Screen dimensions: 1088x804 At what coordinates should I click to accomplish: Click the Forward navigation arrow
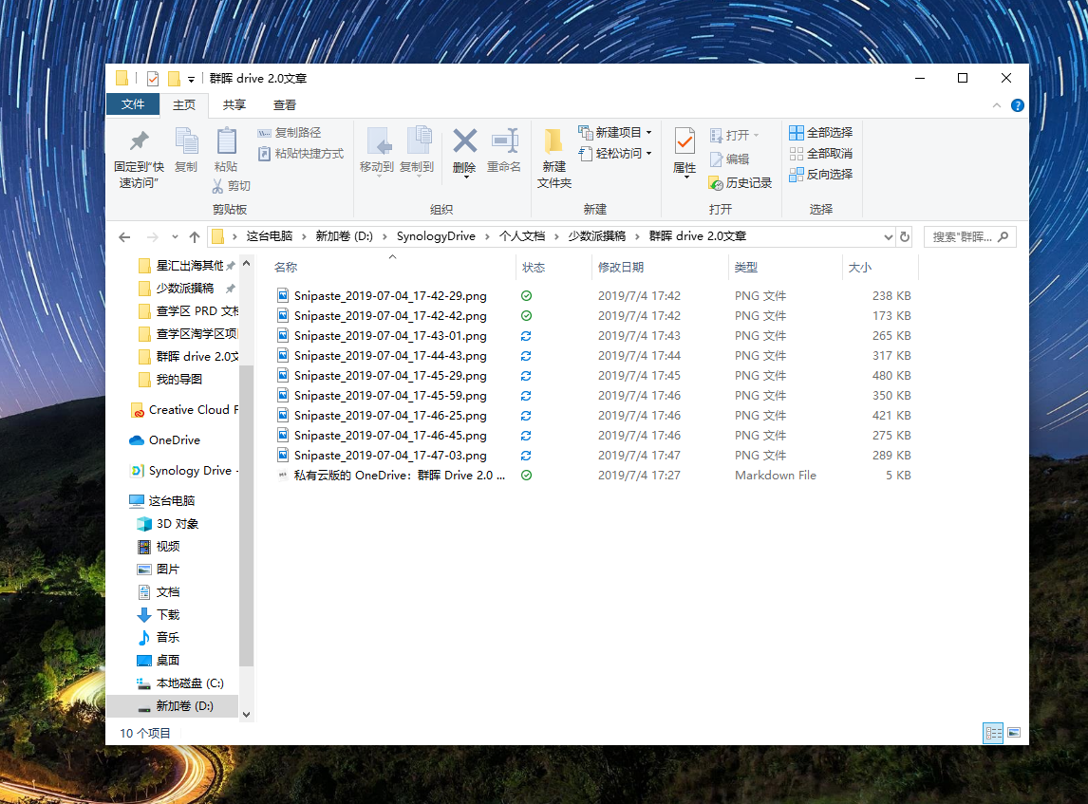click(x=153, y=237)
